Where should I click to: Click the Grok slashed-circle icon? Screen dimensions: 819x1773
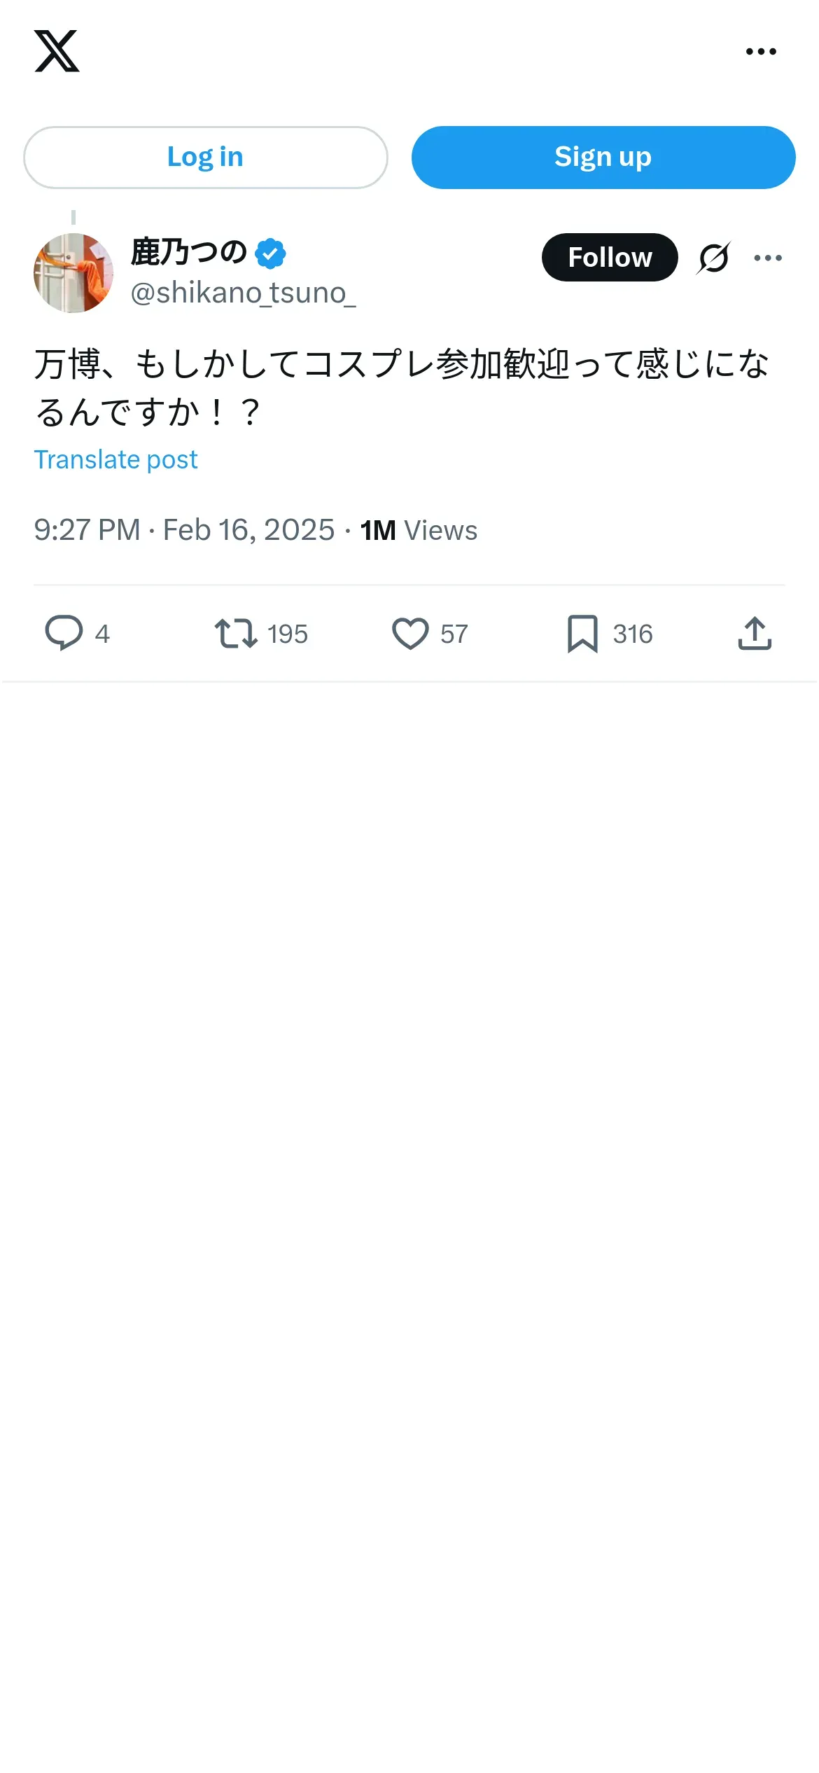tap(713, 258)
